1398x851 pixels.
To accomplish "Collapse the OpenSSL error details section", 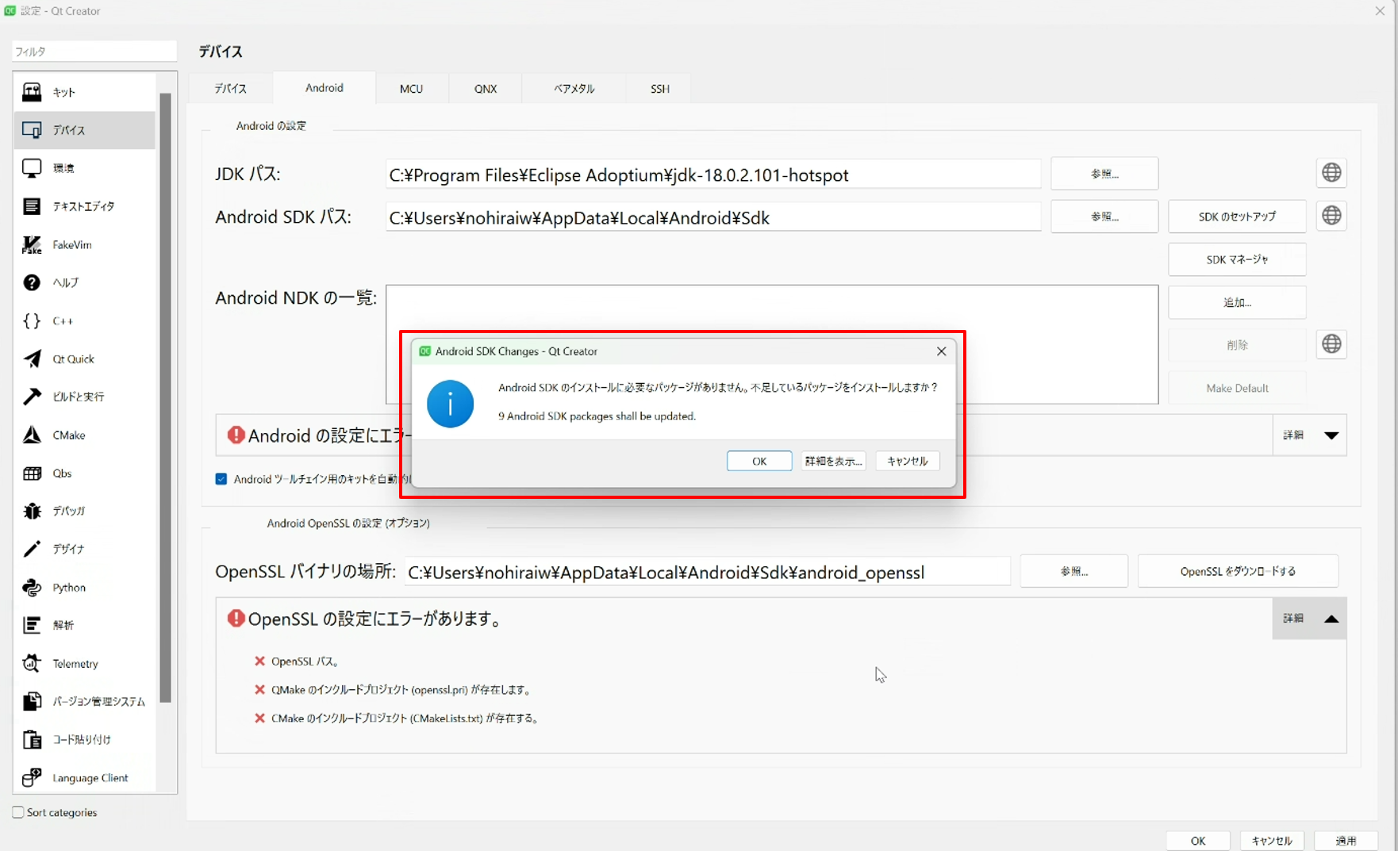I will [x=1331, y=619].
